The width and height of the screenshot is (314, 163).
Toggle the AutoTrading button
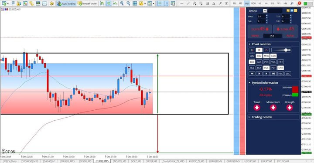pos(66,3)
